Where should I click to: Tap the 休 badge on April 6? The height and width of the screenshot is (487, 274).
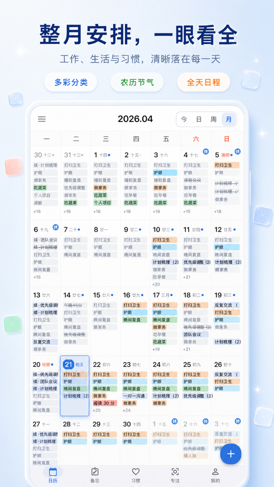[x=56, y=227]
